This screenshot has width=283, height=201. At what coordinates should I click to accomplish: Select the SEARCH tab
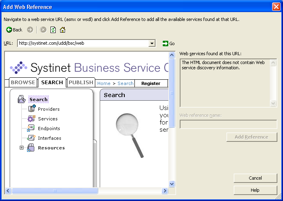click(x=52, y=83)
